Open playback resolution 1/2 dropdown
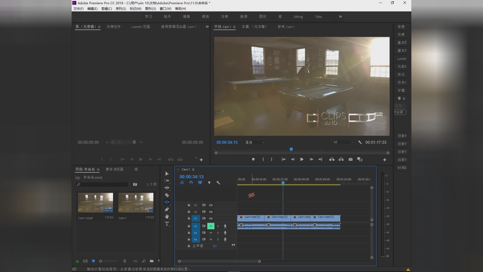Screen dimensions: 483x272 coord(343,142)
